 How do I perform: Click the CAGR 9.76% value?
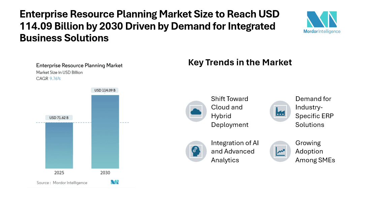click(x=55, y=78)
